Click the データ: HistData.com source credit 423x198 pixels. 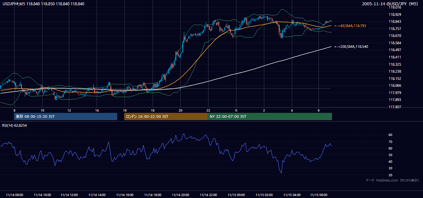click(392, 180)
